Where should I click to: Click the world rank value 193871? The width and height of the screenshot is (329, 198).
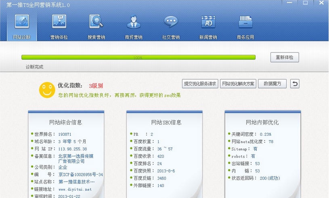tap(65, 135)
